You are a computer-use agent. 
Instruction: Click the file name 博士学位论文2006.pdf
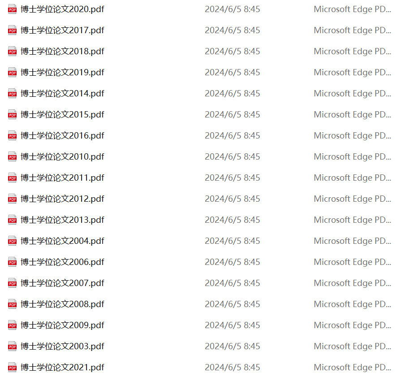[62, 262]
